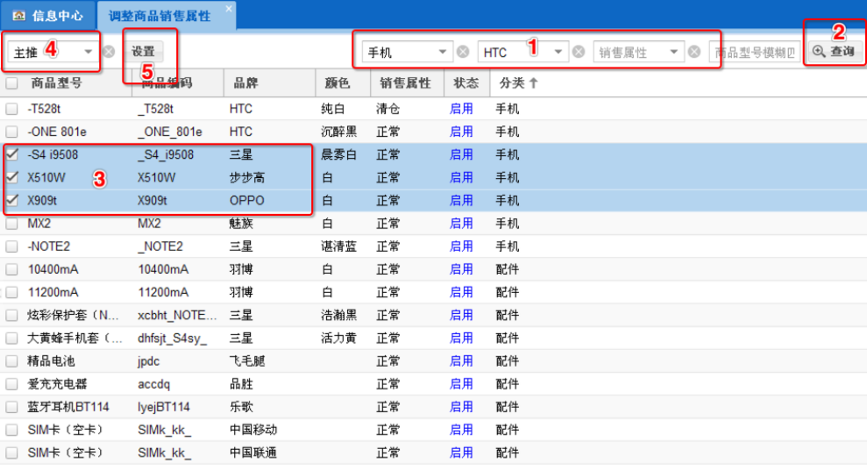Screen dimensions: 867x471
Task: Uncheck the X510W row checkbox
Action: click(x=11, y=177)
